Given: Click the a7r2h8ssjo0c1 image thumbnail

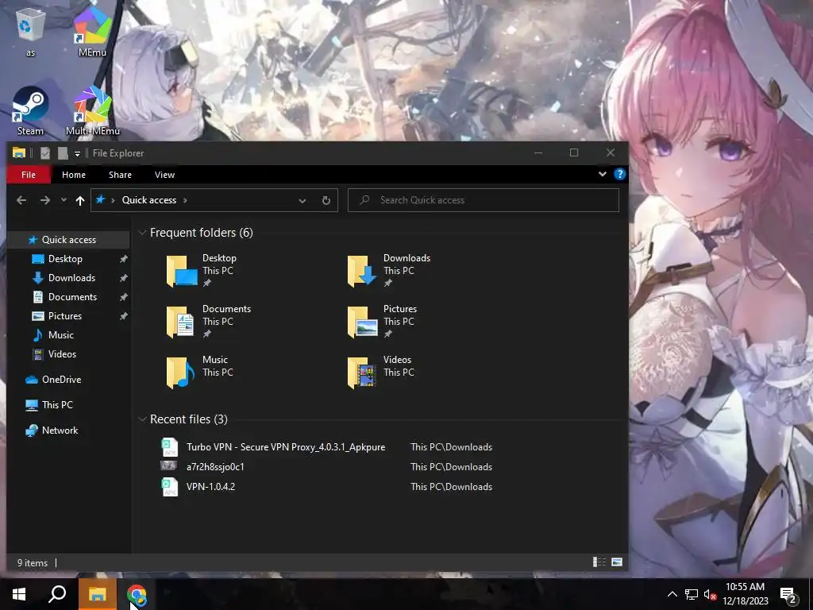Looking at the screenshot, I should coord(168,465).
